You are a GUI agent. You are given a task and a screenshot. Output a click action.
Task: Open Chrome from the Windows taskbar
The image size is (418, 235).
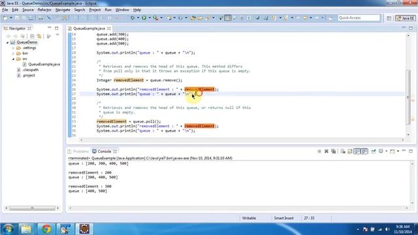pos(46,229)
